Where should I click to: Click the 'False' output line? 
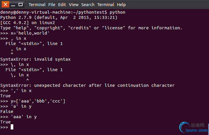[x=7, y=111]
